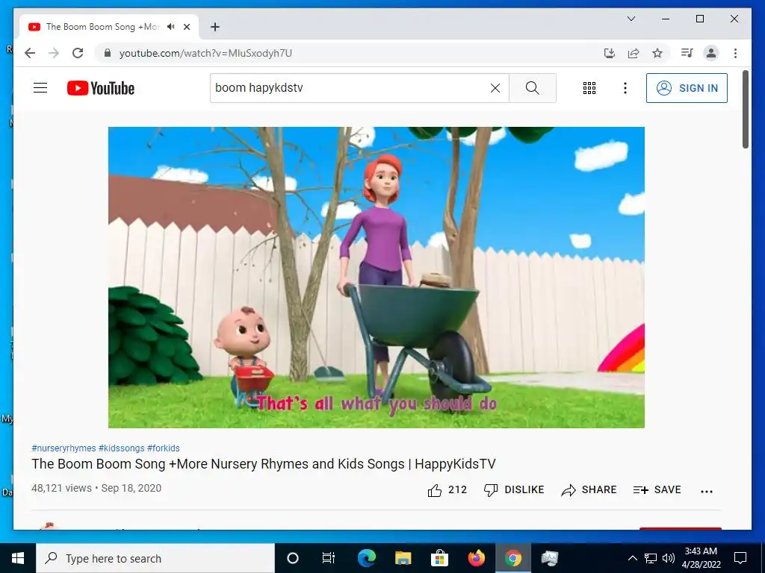Click #kidssongs hashtag link
The height and width of the screenshot is (573, 765).
coord(122,448)
